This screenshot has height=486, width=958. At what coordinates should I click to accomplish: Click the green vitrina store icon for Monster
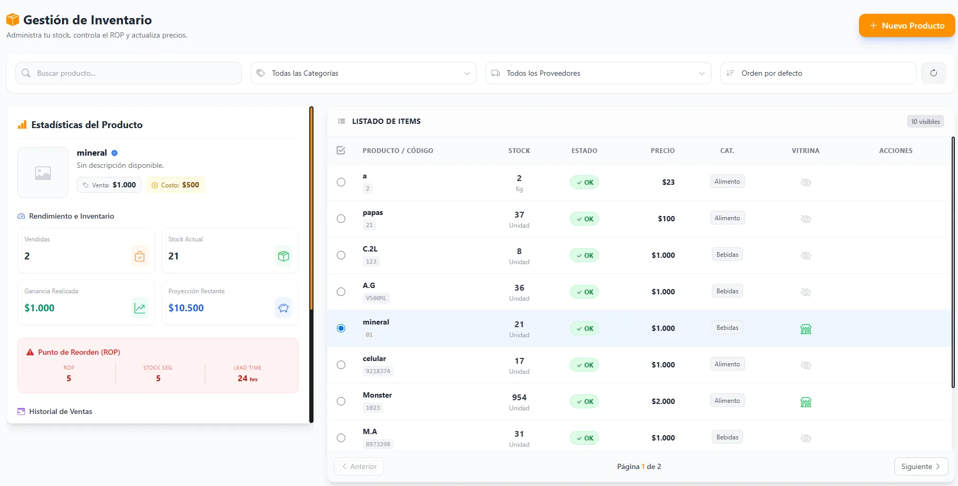805,402
